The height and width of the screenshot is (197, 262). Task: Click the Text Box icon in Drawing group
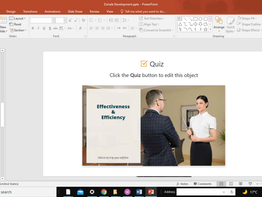pyautogui.click(x=180, y=18)
